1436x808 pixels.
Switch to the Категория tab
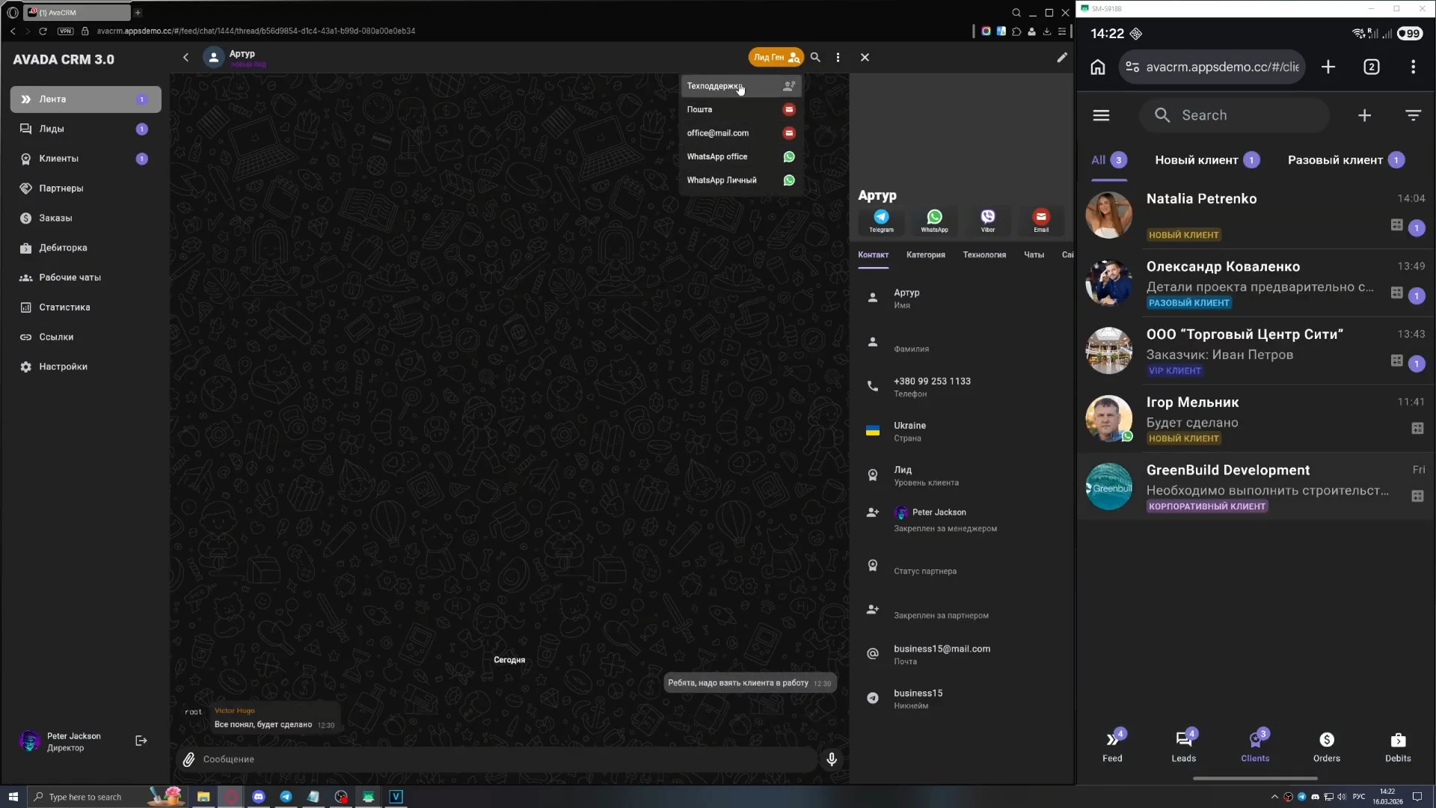click(925, 255)
